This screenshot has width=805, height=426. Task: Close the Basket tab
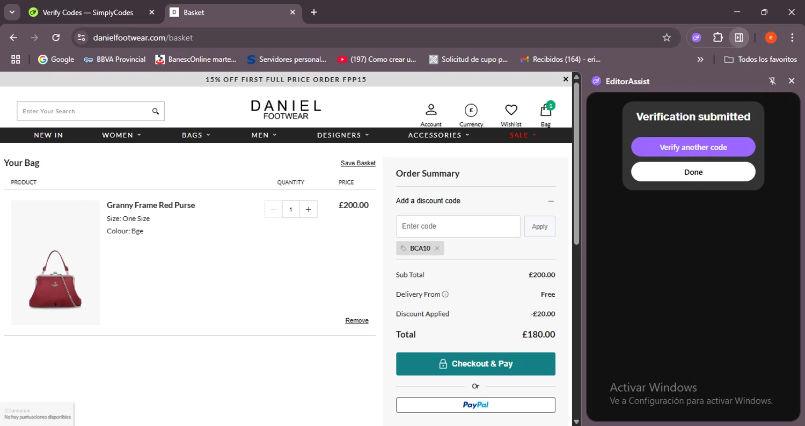point(292,12)
